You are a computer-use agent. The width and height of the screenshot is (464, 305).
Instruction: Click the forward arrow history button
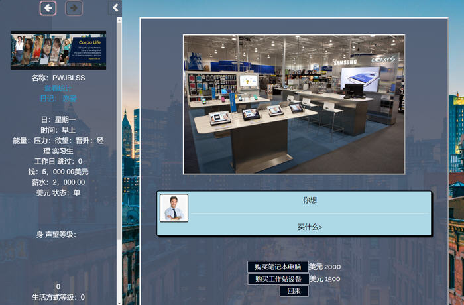pyautogui.click(x=74, y=8)
